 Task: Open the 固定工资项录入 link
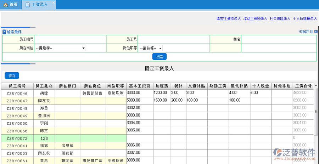(x=229, y=18)
